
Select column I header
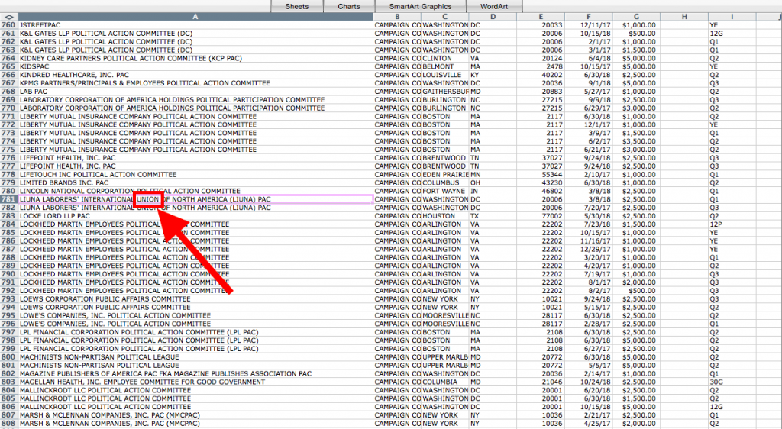coord(732,17)
